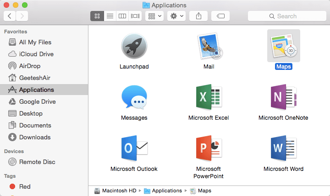Select the Microsoft OneNote icon
Screen dimensions: 330x196
click(x=283, y=98)
